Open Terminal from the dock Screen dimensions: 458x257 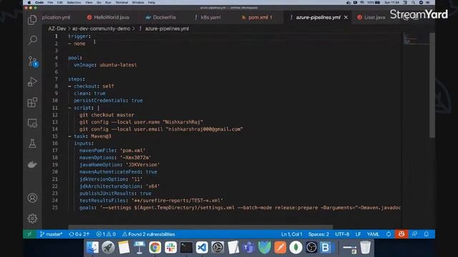[x=186, y=248]
